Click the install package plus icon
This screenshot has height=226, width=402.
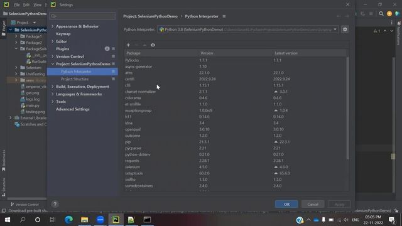coord(128,45)
